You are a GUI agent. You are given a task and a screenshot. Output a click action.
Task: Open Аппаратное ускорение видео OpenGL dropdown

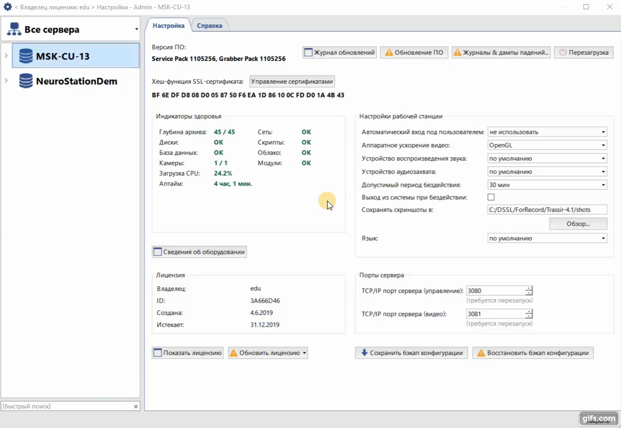point(548,145)
